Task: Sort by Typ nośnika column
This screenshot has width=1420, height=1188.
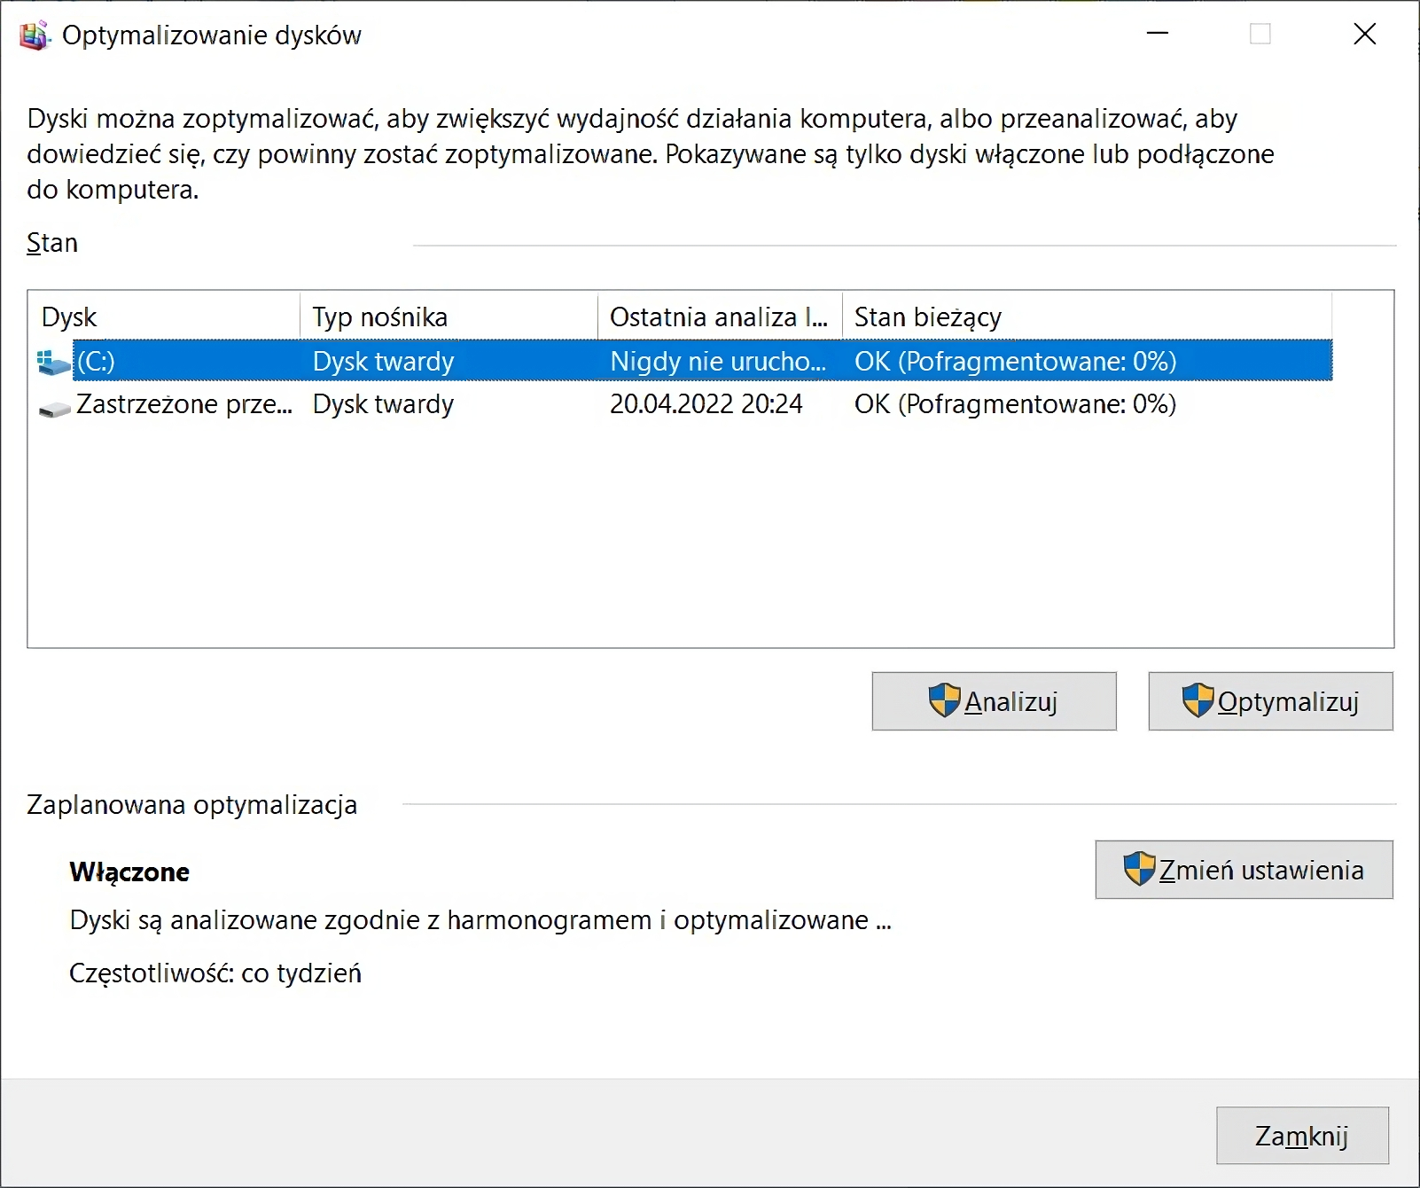Action: (379, 316)
